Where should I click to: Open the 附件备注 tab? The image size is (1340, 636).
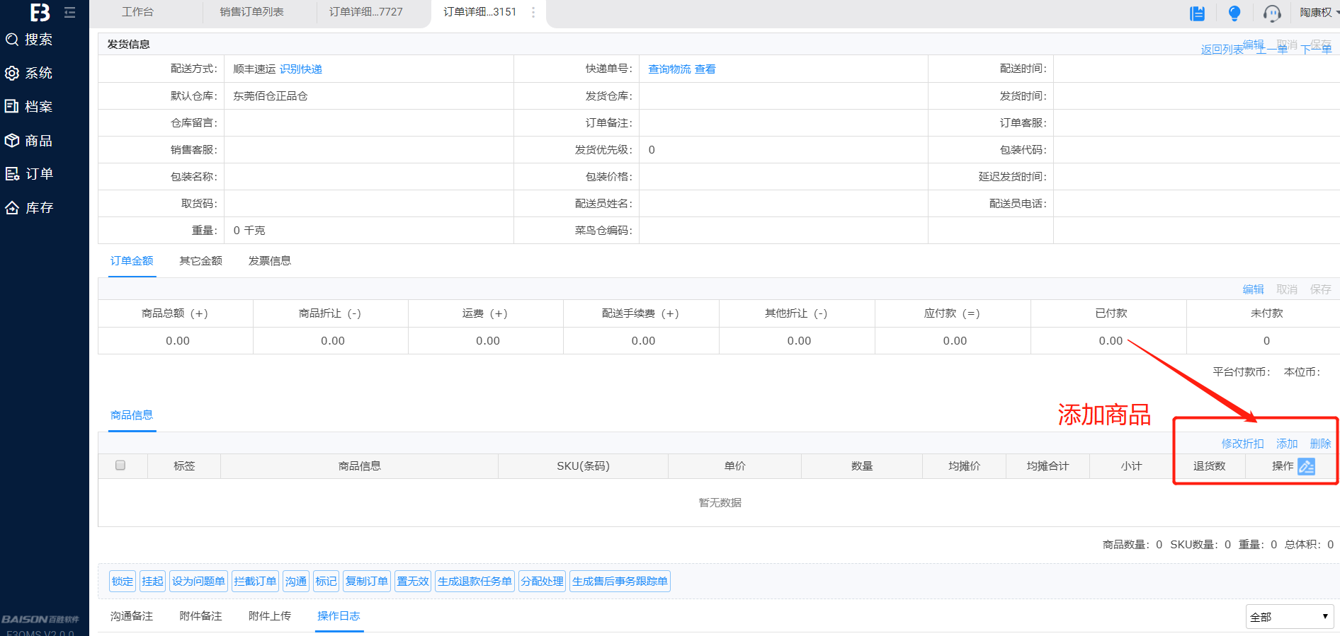[x=200, y=616]
